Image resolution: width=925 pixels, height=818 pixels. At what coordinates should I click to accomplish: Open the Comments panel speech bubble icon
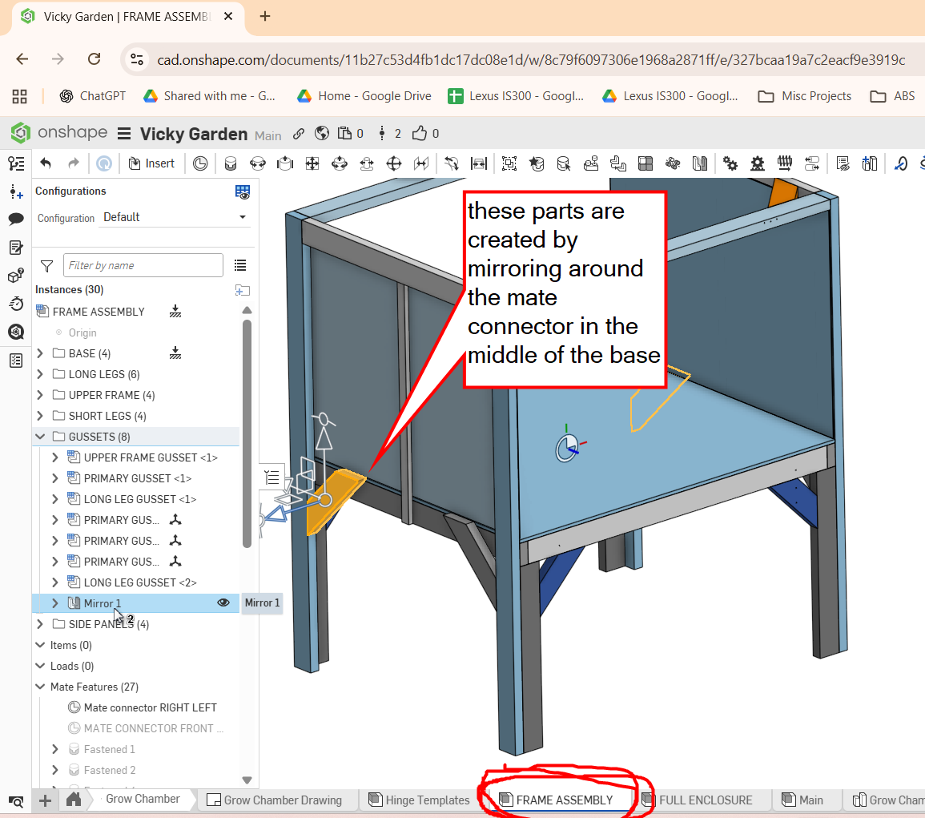point(15,219)
